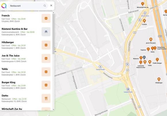The height and width of the screenshot is (116, 167).
Task: Open the Hitzberger list result
Action: [26, 45]
